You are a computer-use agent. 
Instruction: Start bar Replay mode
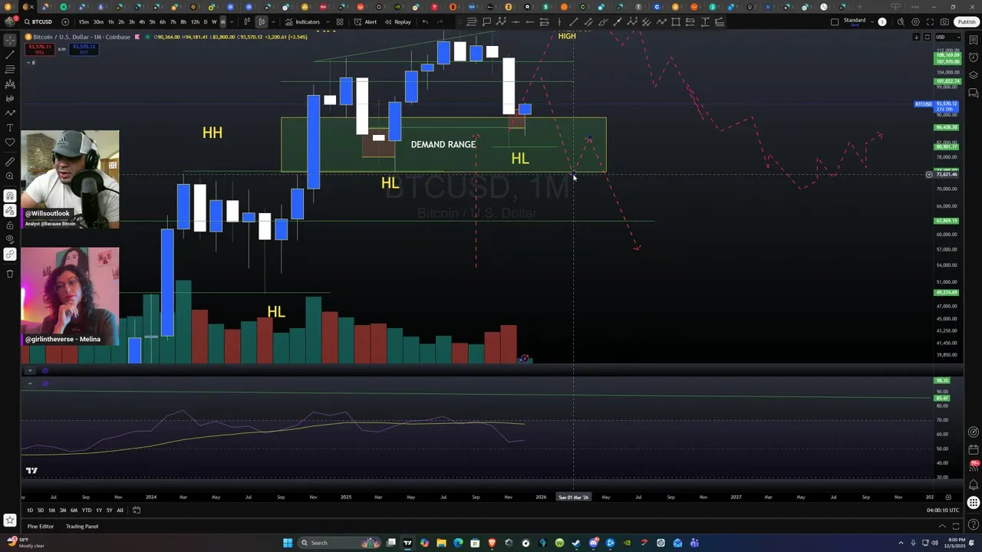point(398,21)
